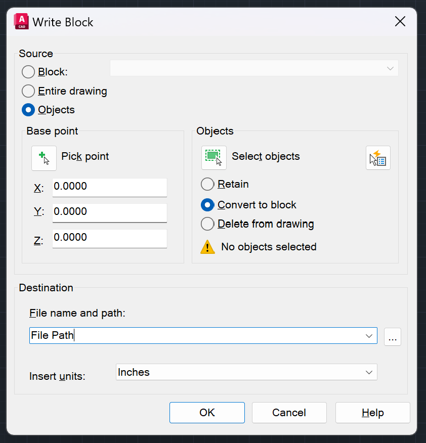Image resolution: width=426 pixels, height=443 pixels.
Task: Choose Entire drawing as the source
Action: point(29,91)
